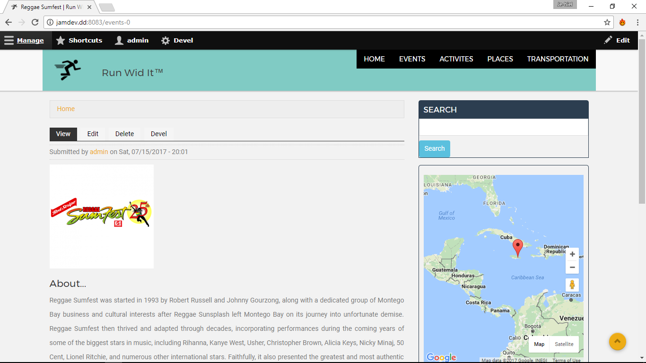Go to HOME in main navigation
Screen dimensions: 646x363
coord(374,59)
